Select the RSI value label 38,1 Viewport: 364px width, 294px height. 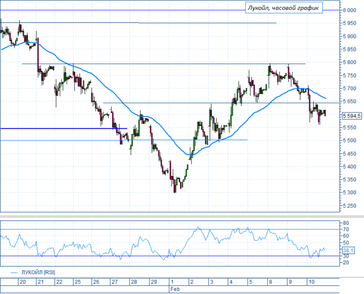pyautogui.click(x=348, y=250)
